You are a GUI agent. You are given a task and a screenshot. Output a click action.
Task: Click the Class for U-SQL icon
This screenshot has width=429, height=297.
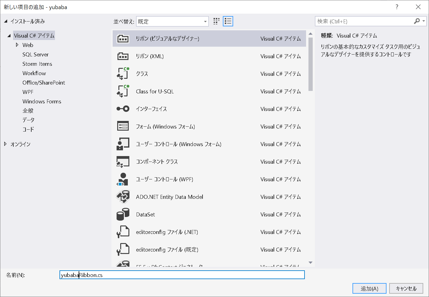[x=123, y=91]
